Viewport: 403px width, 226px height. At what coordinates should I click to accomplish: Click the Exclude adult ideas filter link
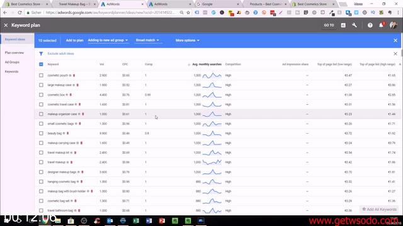tap(60, 53)
